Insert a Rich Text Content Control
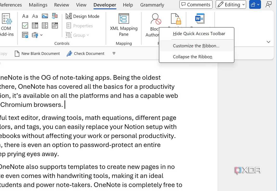This screenshot has height=191, width=277. coord(25,16)
